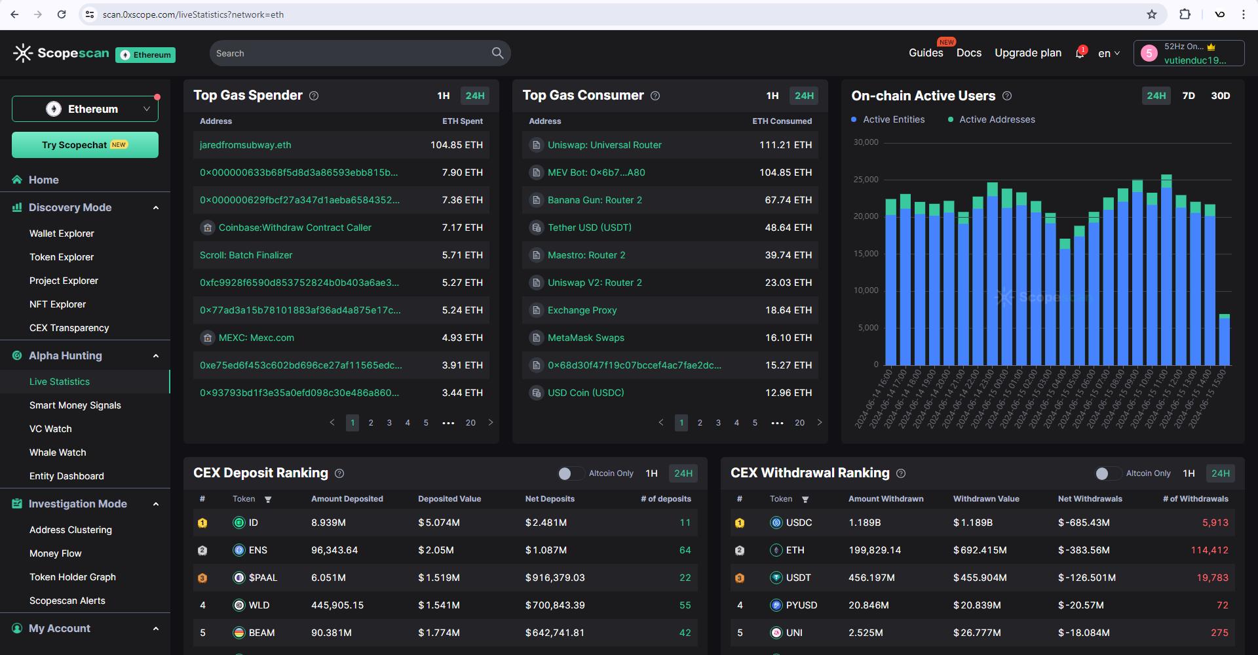Switch CEX Withdrawal Ranking to 1H
The height and width of the screenshot is (655, 1258).
1189,473
